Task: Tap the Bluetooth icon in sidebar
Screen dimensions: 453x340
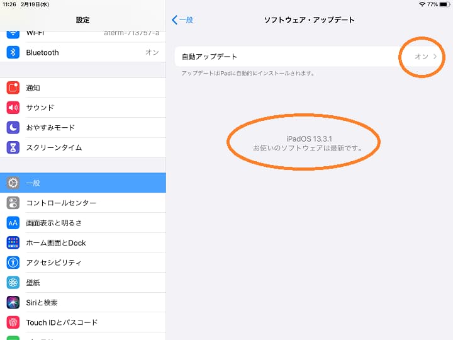Action: click(13, 52)
